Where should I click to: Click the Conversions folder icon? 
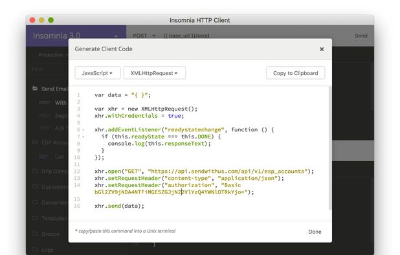click(35, 202)
